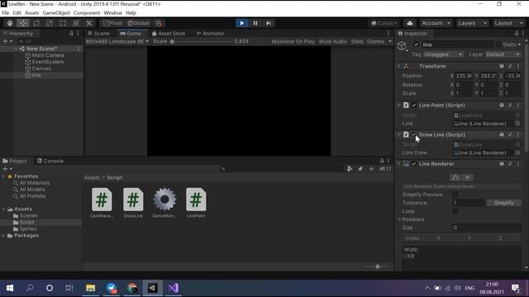
Task: Open the GameObject menu
Action: [x=56, y=13]
